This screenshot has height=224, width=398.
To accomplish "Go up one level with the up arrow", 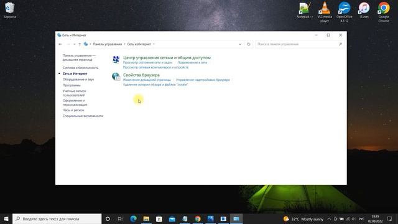I will pyautogui.click(x=80, y=44).
